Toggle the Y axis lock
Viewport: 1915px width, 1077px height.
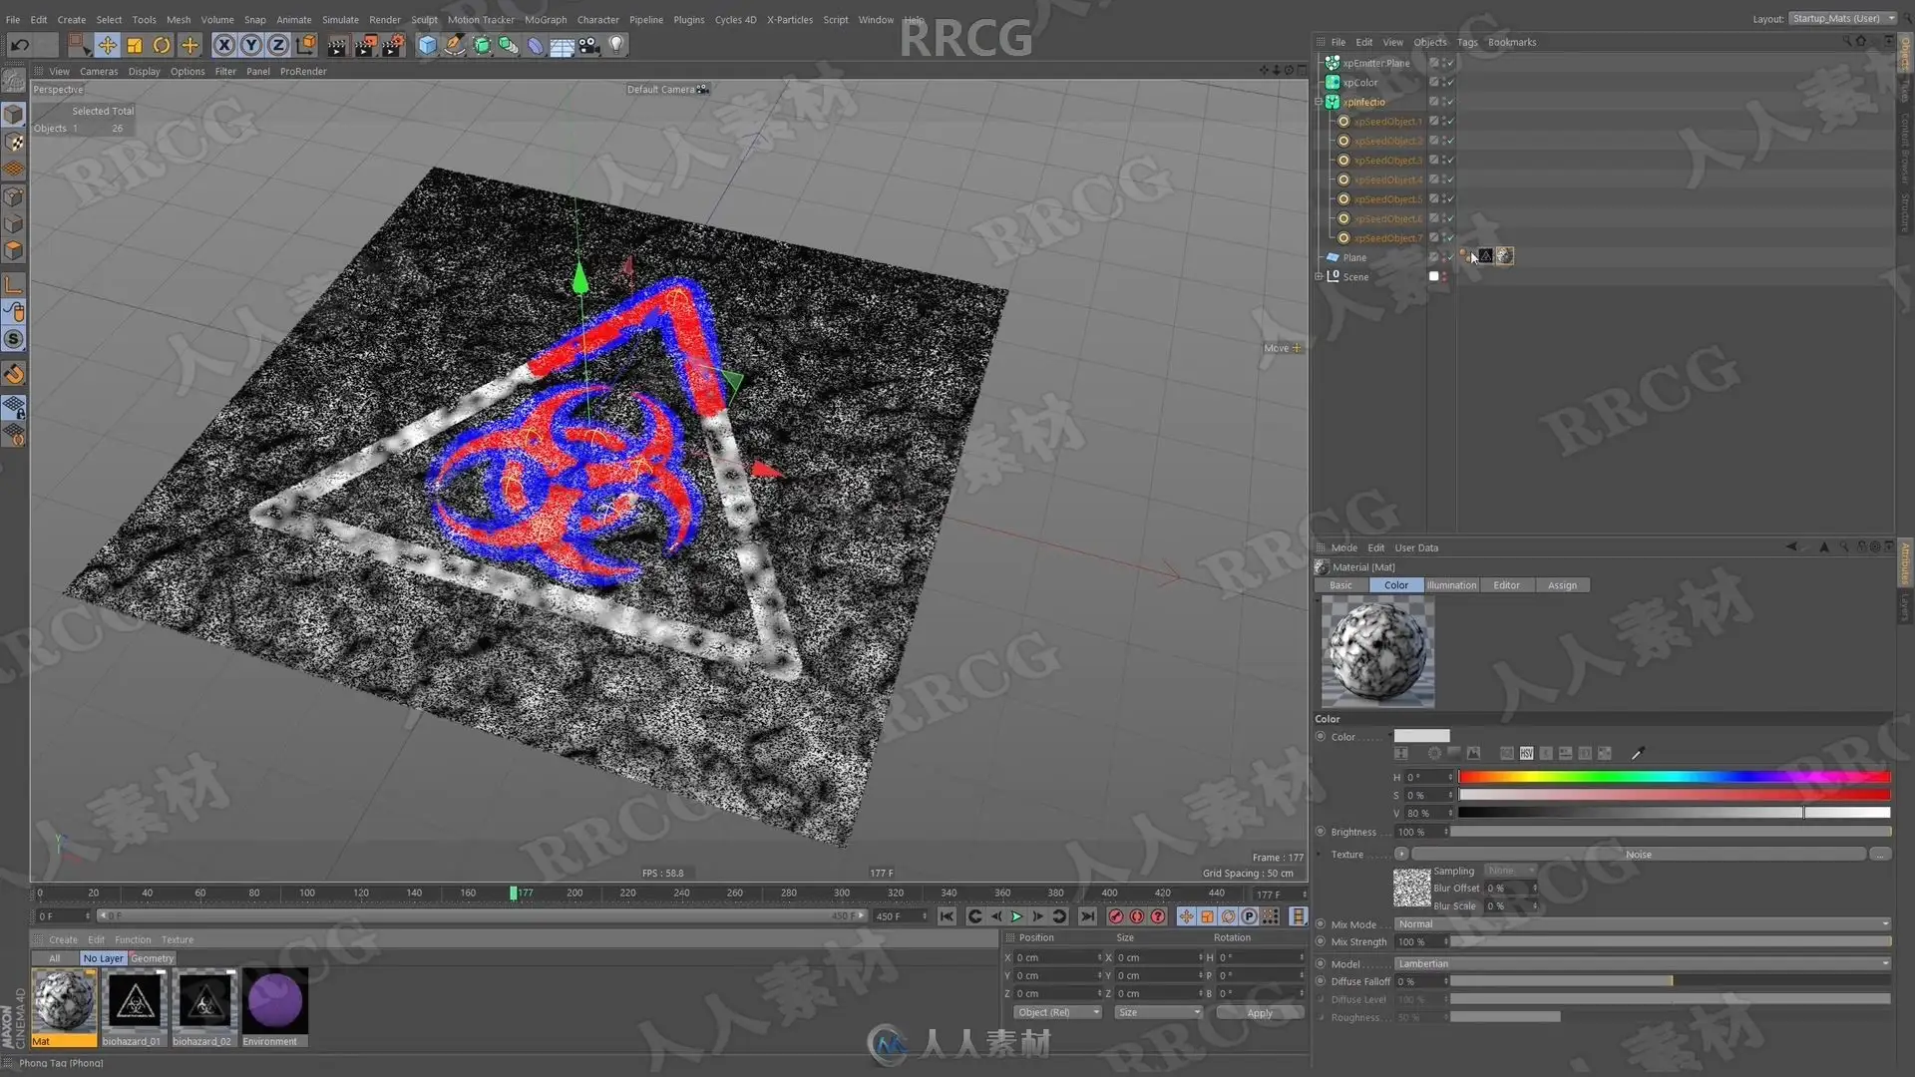[x=251, y=45]
